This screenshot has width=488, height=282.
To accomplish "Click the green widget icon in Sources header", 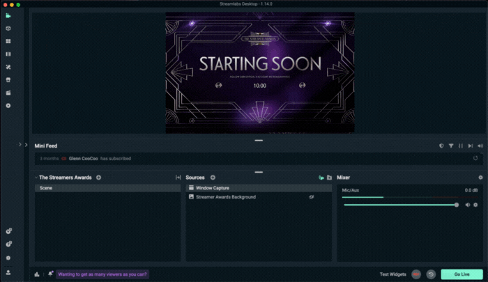I will coord(321,178).
